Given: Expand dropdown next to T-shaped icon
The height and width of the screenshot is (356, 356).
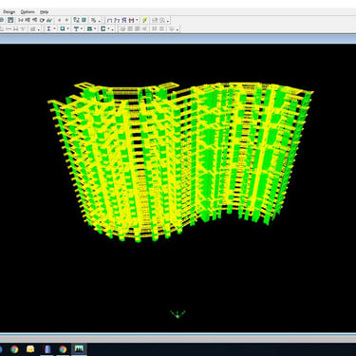Looking at the screenshot, I should (x=82, y=28).
